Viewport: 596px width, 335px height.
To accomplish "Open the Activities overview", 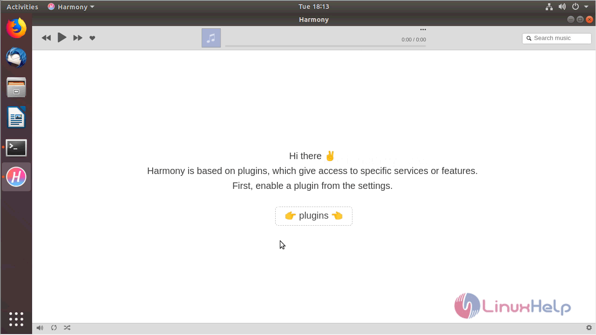I will pos(22,7).
